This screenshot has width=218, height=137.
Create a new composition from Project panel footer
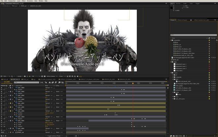tap(177, 136)
